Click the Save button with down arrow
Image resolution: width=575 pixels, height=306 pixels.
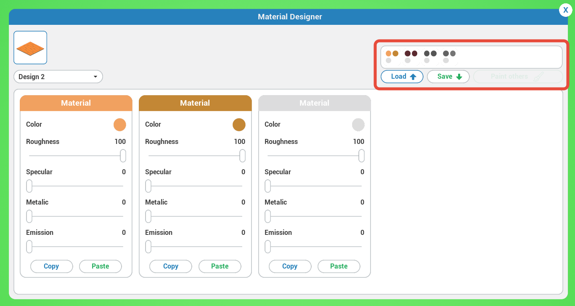tap(448, 77)
